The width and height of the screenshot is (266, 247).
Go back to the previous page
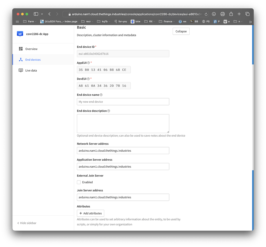(49, 14)
